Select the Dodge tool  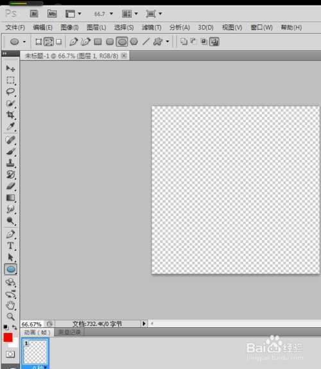point(10,221)
